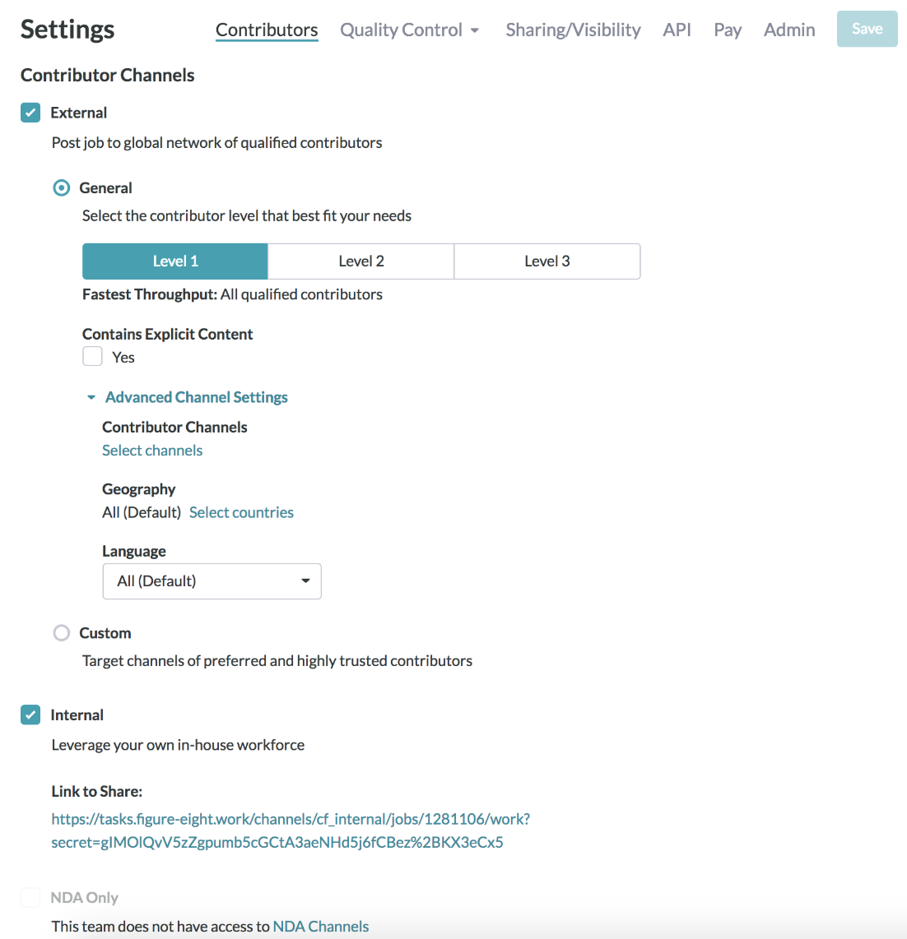
Task: Uncheck the External contributor channel
Action: coord(30,112)
